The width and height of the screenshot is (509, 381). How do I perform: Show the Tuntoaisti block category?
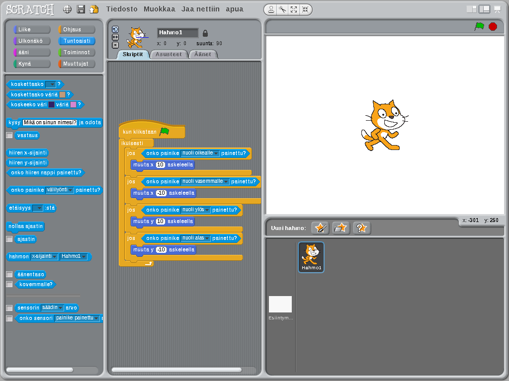[x=77, y=41]
